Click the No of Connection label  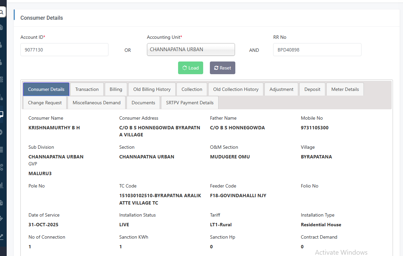tap(47, 237)
